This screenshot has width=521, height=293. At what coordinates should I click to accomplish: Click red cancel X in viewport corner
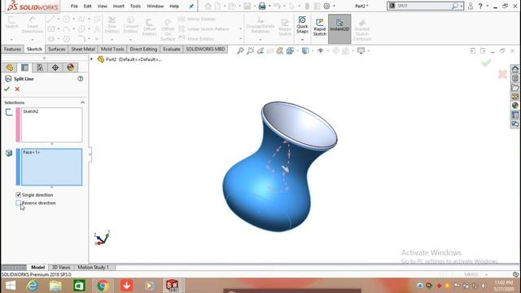[x=502, y=74]
